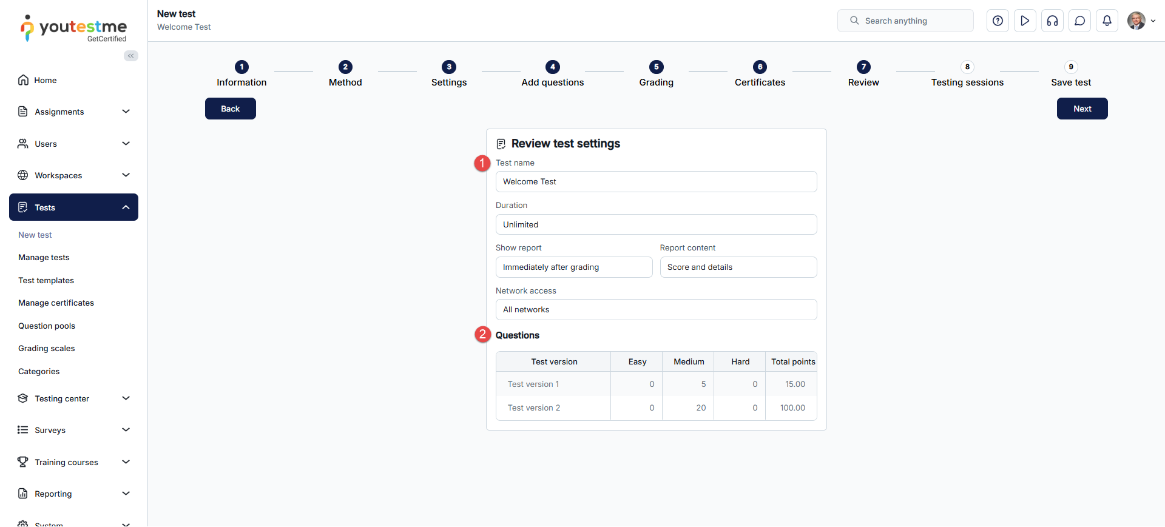Viewport: 1165px width, 527px height.
Task: Open the user profile avatar menu
Action: click(x=1141, y=21)
